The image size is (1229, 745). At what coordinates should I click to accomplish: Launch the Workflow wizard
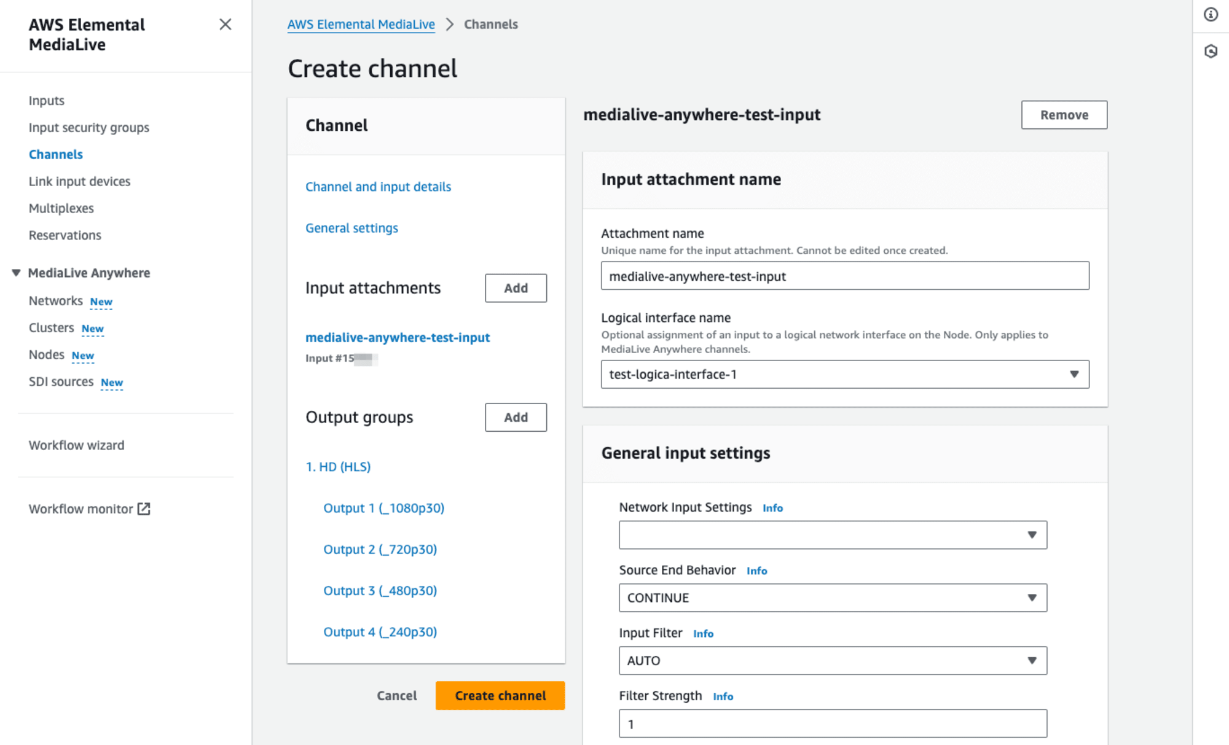coord(77,445)
